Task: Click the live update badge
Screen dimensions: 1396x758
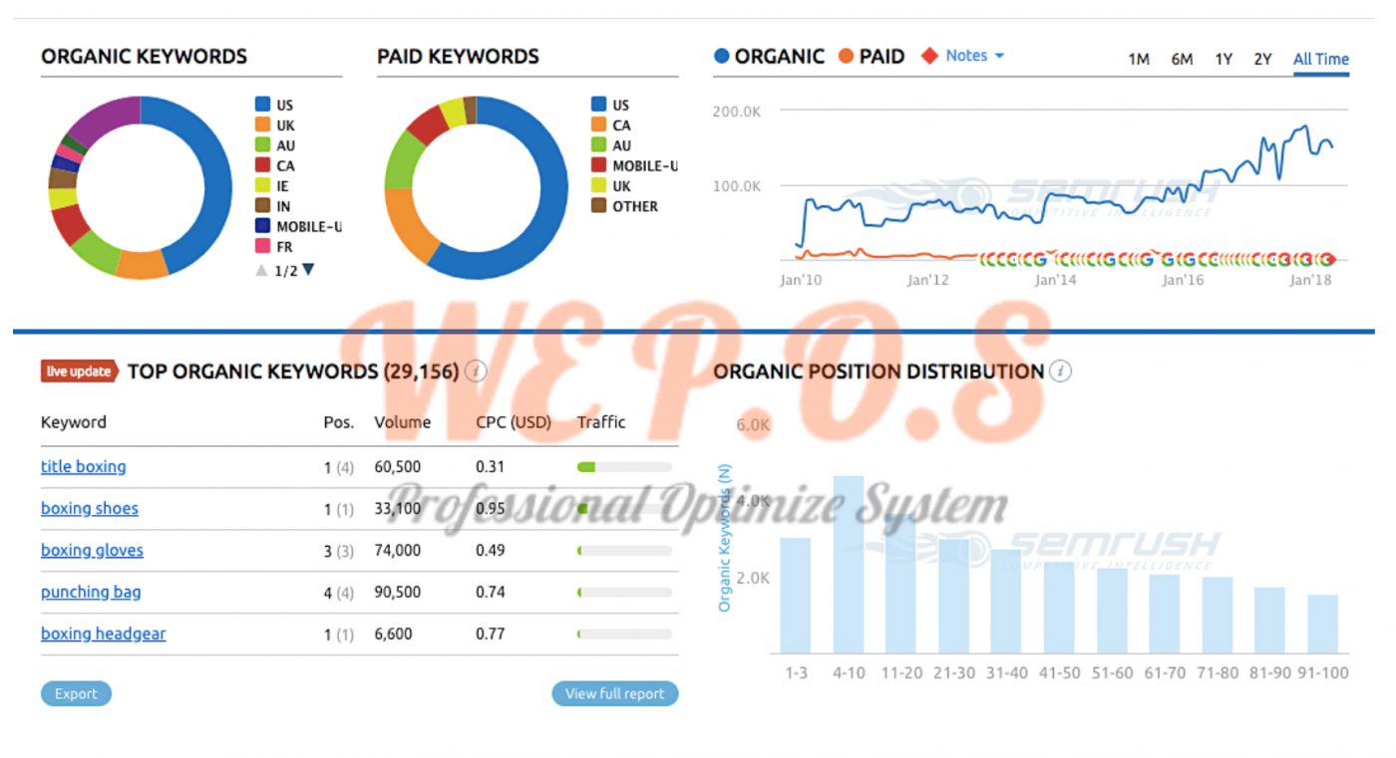Action: click(80, 372)
